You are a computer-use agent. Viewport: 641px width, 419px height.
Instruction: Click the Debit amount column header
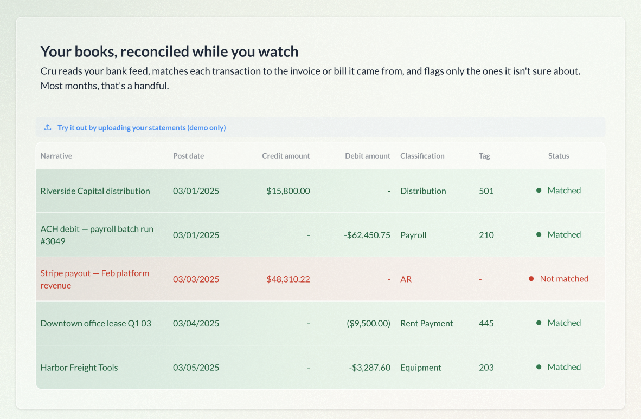[x=368, y=156]
